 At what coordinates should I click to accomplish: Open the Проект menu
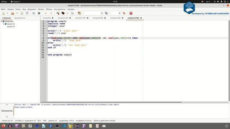(41, 9)
